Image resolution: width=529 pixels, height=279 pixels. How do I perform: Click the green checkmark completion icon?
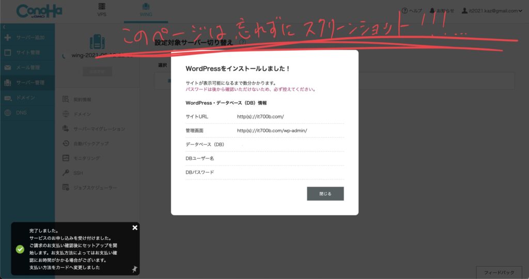tap(20, 249)
